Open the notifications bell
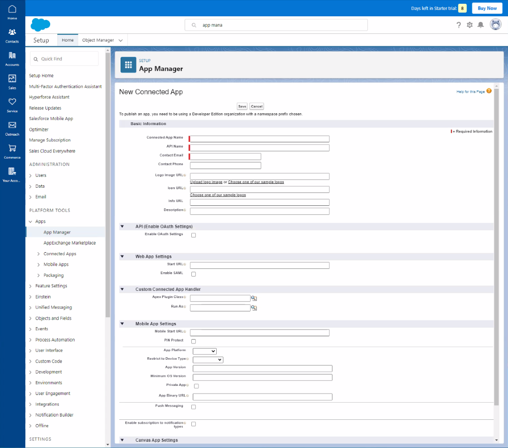Image resolution: width=508 pixels, height=448 pixels. click(480, 25)
